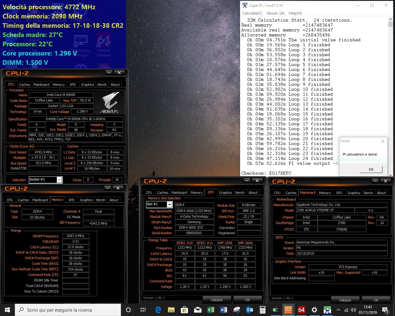Click Validate in CPU-Z Mainboard window
This screenshot has width=395, height=316.
[345, 300]
